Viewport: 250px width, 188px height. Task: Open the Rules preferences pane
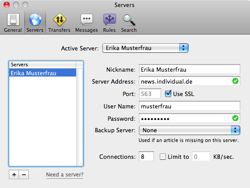click(109, 23)
